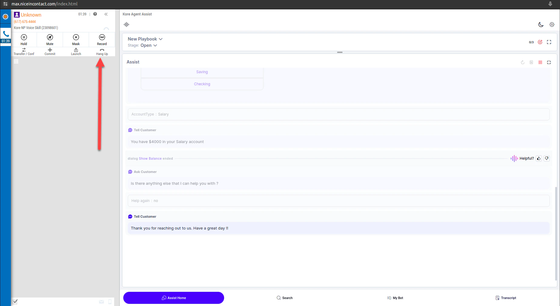Switch to the My Bot tab

(395, 298)
